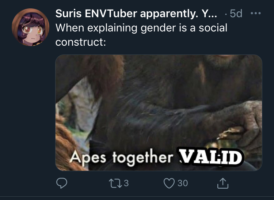Tap the word 'construct:' in tweet text

click(81, 42)
